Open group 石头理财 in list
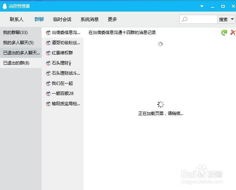The width and height of the screenshot is (236, 190). 63,63
